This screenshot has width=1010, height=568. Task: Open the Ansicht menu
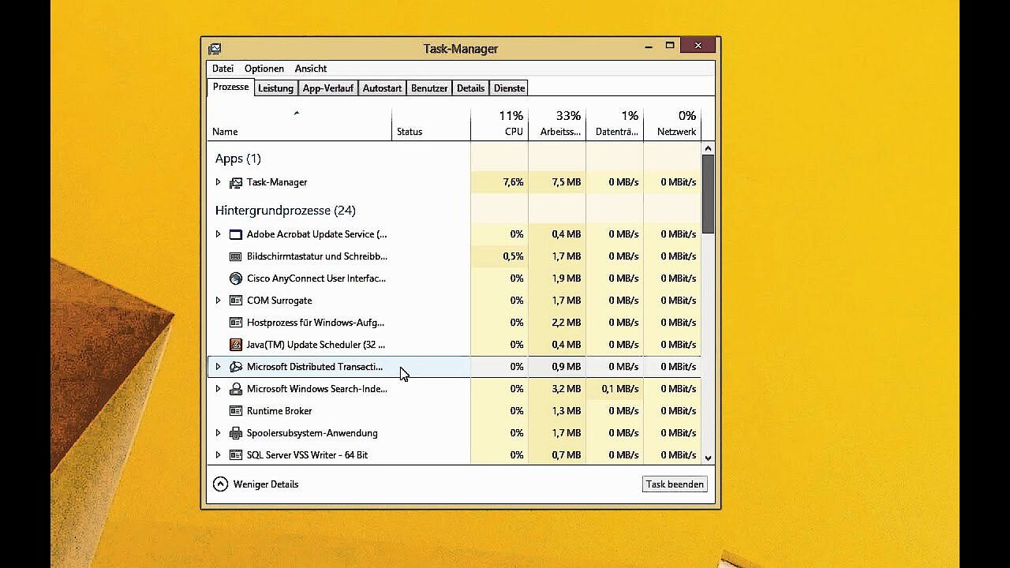click(311, 69)
